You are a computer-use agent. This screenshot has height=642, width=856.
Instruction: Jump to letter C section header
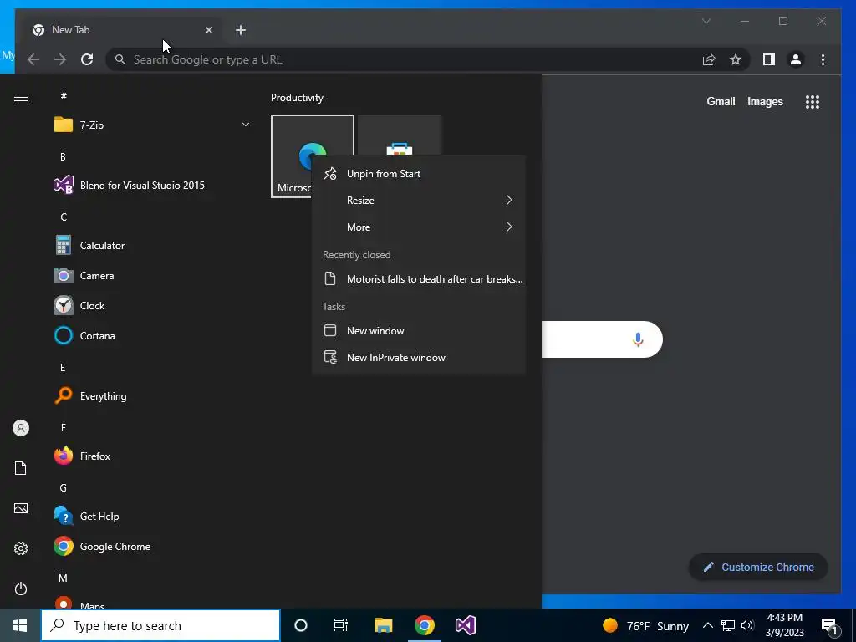(64, 217)
